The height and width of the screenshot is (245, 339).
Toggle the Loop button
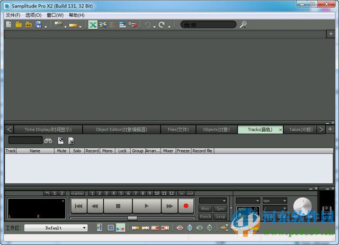tap(220, 216)
